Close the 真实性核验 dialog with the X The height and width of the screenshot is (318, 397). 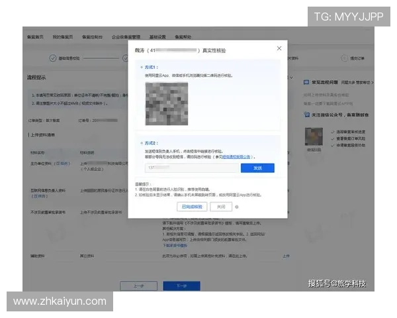(279, 48)
